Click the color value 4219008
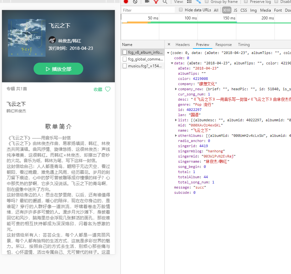291x274 pixels. (200, 79)
